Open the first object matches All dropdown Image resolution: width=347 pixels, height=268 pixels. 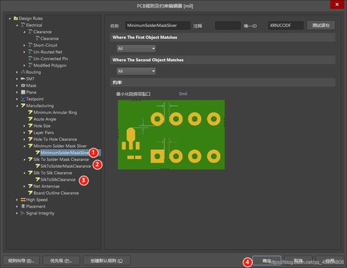coord(136,49)
